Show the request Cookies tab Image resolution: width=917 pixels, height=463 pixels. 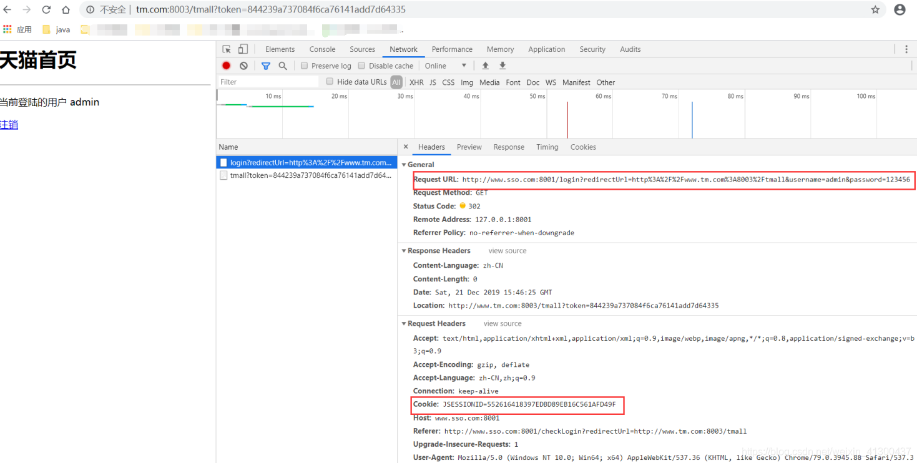coord(583,147)
